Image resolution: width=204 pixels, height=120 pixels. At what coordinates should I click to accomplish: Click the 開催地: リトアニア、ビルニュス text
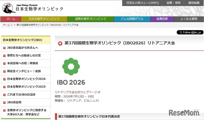point(77,101)
